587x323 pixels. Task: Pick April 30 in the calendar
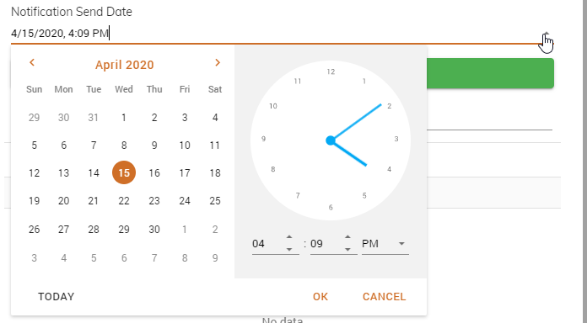pos(154,230)
